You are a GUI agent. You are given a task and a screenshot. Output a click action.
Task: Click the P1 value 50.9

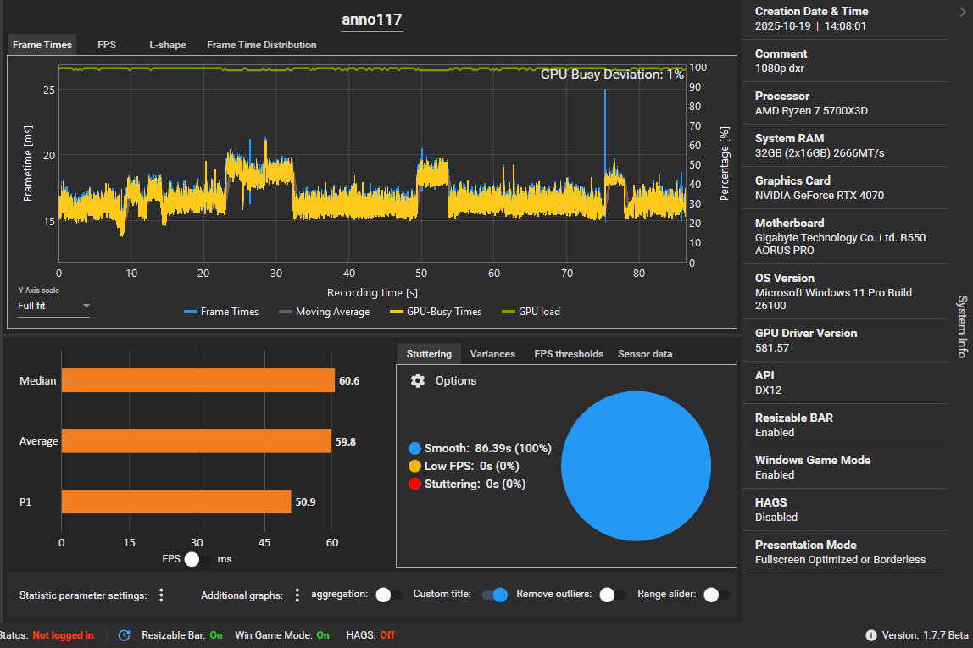pyautogui.click(x=305, y=501)
